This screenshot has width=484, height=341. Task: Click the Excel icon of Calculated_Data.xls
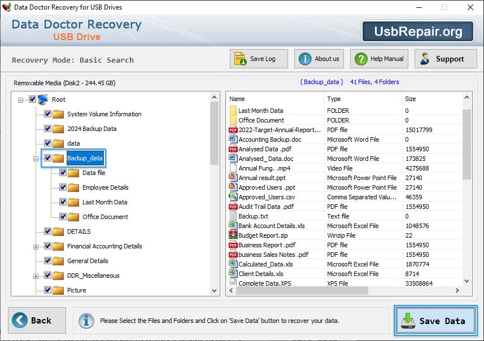click(233, 264)
